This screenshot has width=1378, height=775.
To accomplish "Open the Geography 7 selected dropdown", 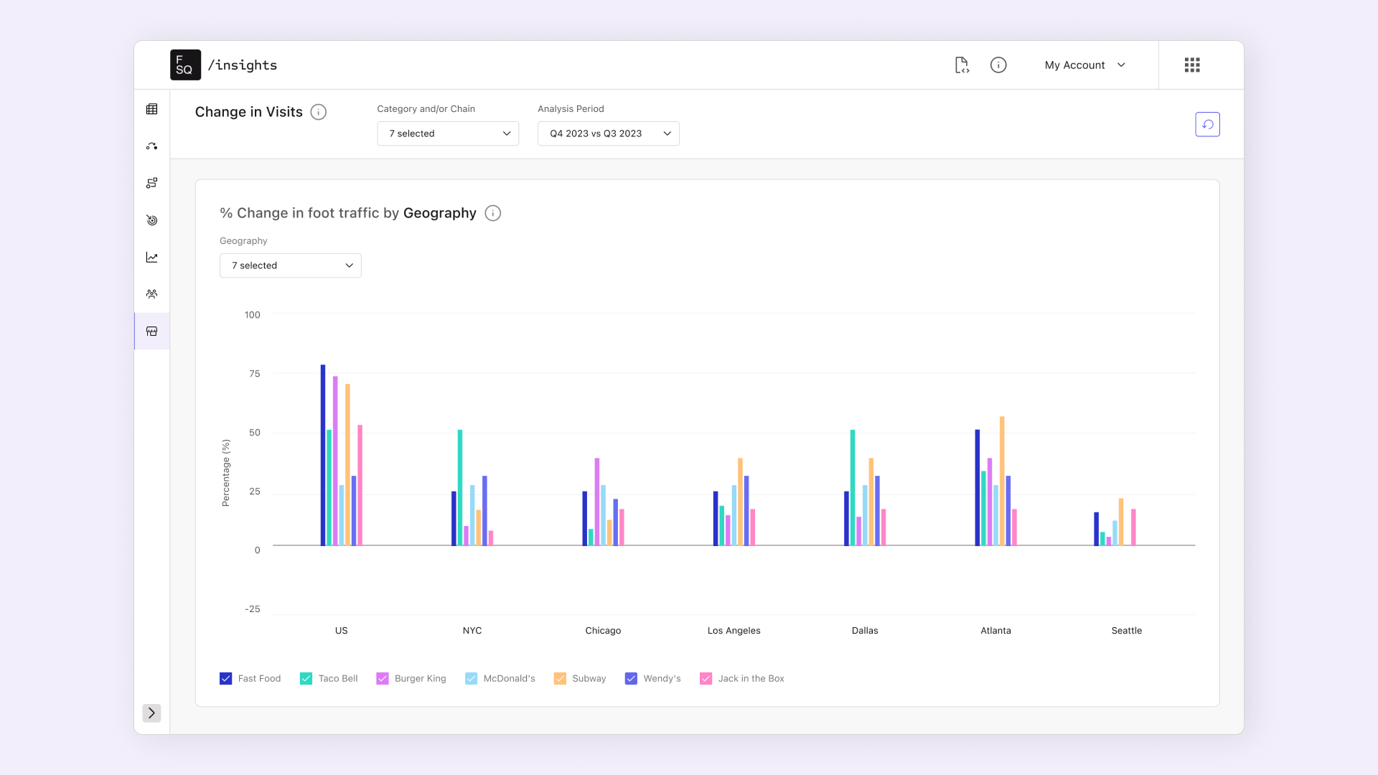I will click(290, 266).
